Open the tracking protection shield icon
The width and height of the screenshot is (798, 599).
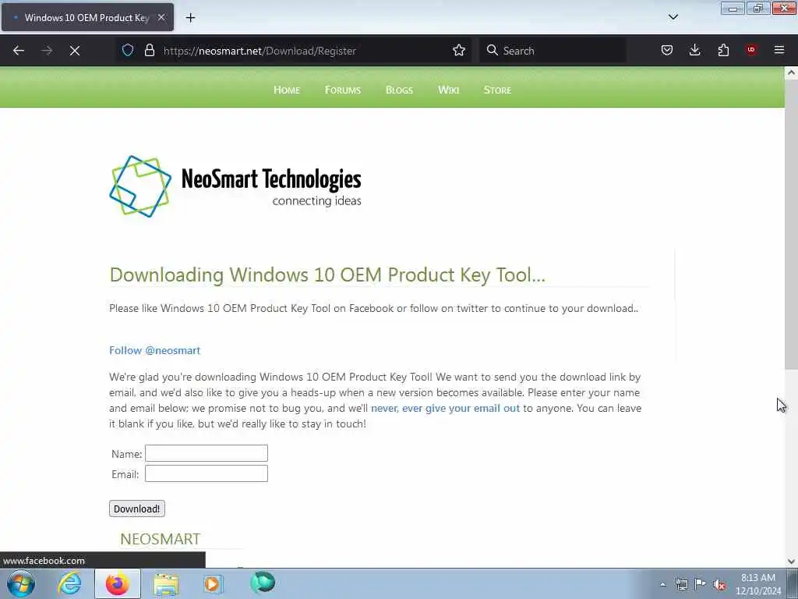tap(128, 50)
